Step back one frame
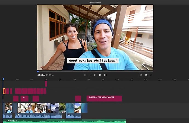The width and height of the screenshot is (189, 123). coord(90,75)
